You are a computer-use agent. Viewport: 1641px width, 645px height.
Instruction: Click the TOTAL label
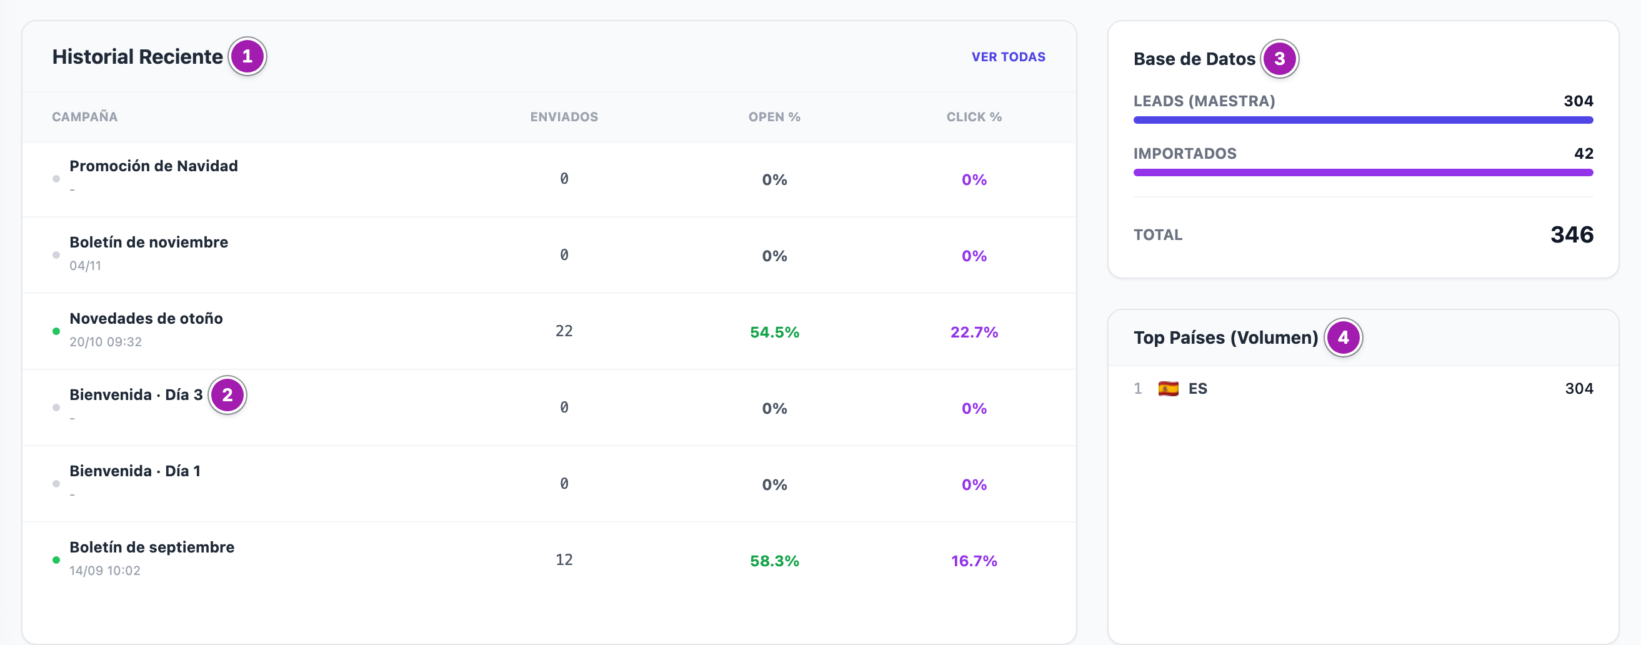1157,234
